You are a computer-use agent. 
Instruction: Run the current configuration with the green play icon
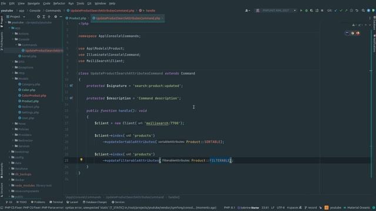301,11
